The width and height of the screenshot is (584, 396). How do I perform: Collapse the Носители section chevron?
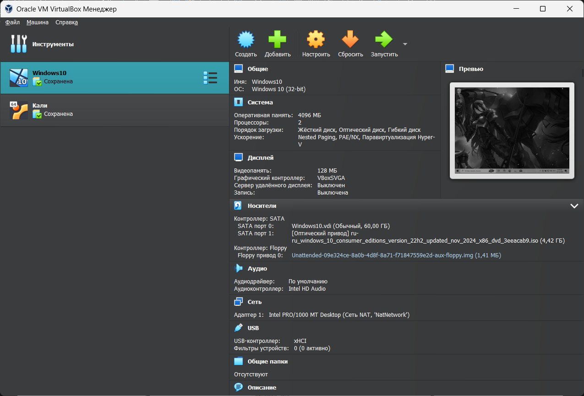[x=574, y=206]
